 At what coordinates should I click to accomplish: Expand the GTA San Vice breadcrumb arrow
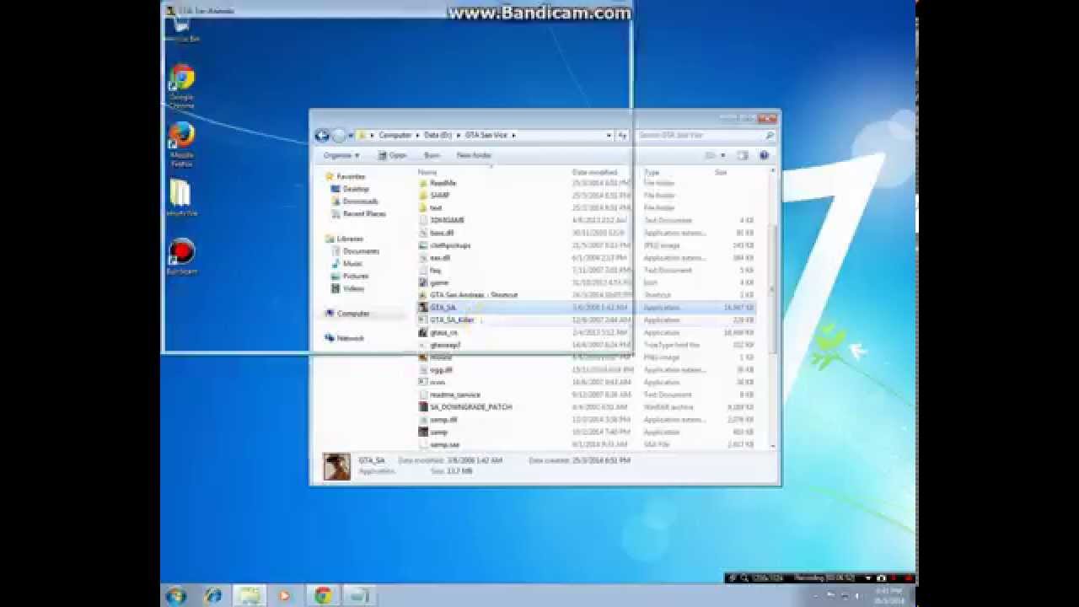[x=513, y=135]
